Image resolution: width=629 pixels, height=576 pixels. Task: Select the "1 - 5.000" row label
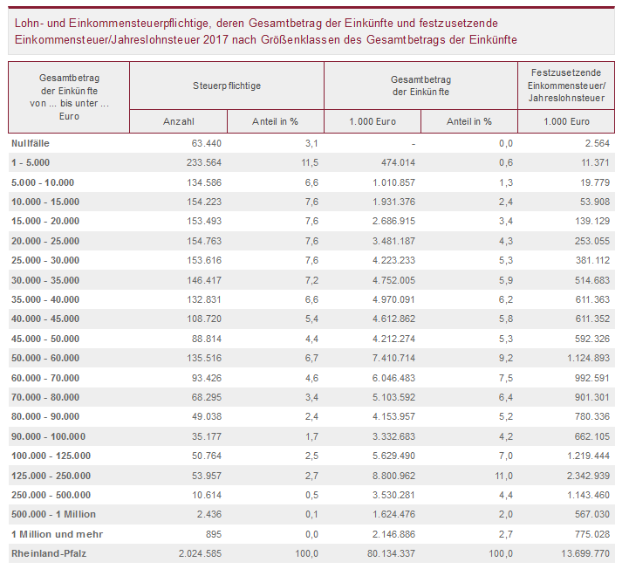click(x=31, y=163)
